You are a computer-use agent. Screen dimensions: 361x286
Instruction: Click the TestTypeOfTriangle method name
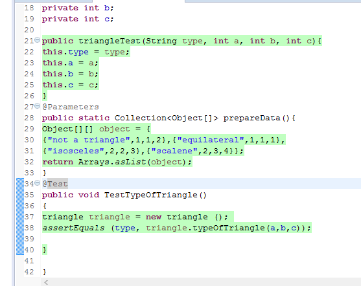[x=151, y=195]
